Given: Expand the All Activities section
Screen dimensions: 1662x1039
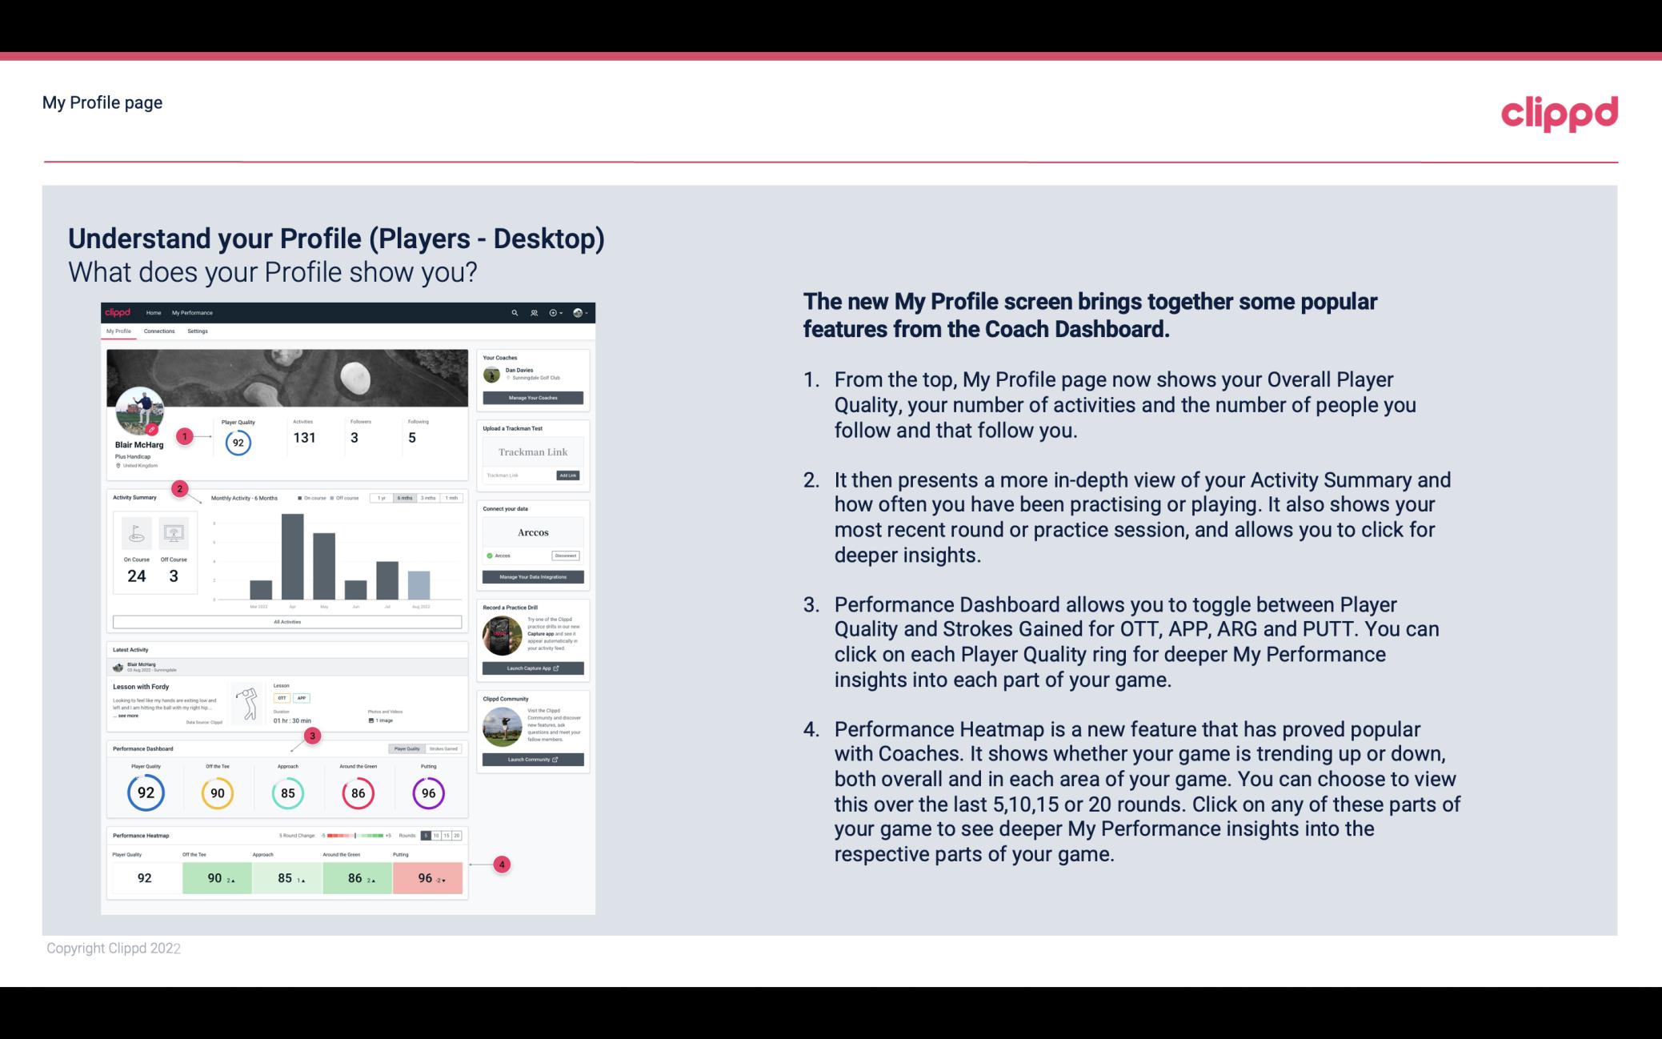Looking at the screenshot, I should (x=286, y=623).
